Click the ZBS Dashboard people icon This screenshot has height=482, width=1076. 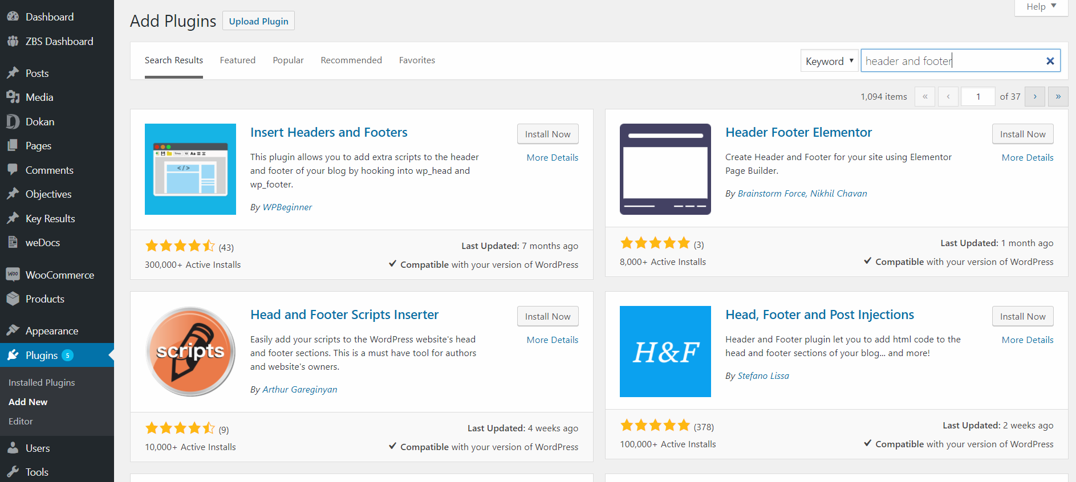[13, 41]
